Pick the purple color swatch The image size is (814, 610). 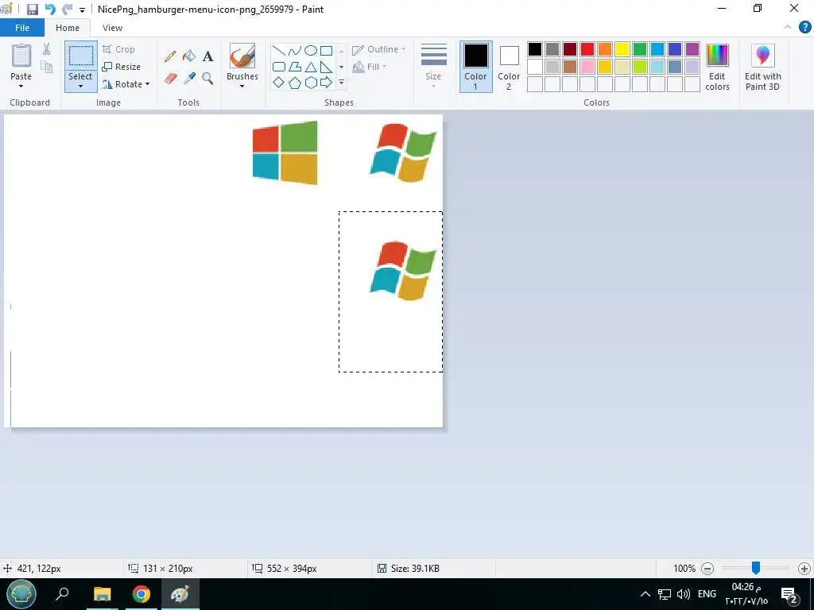click(692, 49)
